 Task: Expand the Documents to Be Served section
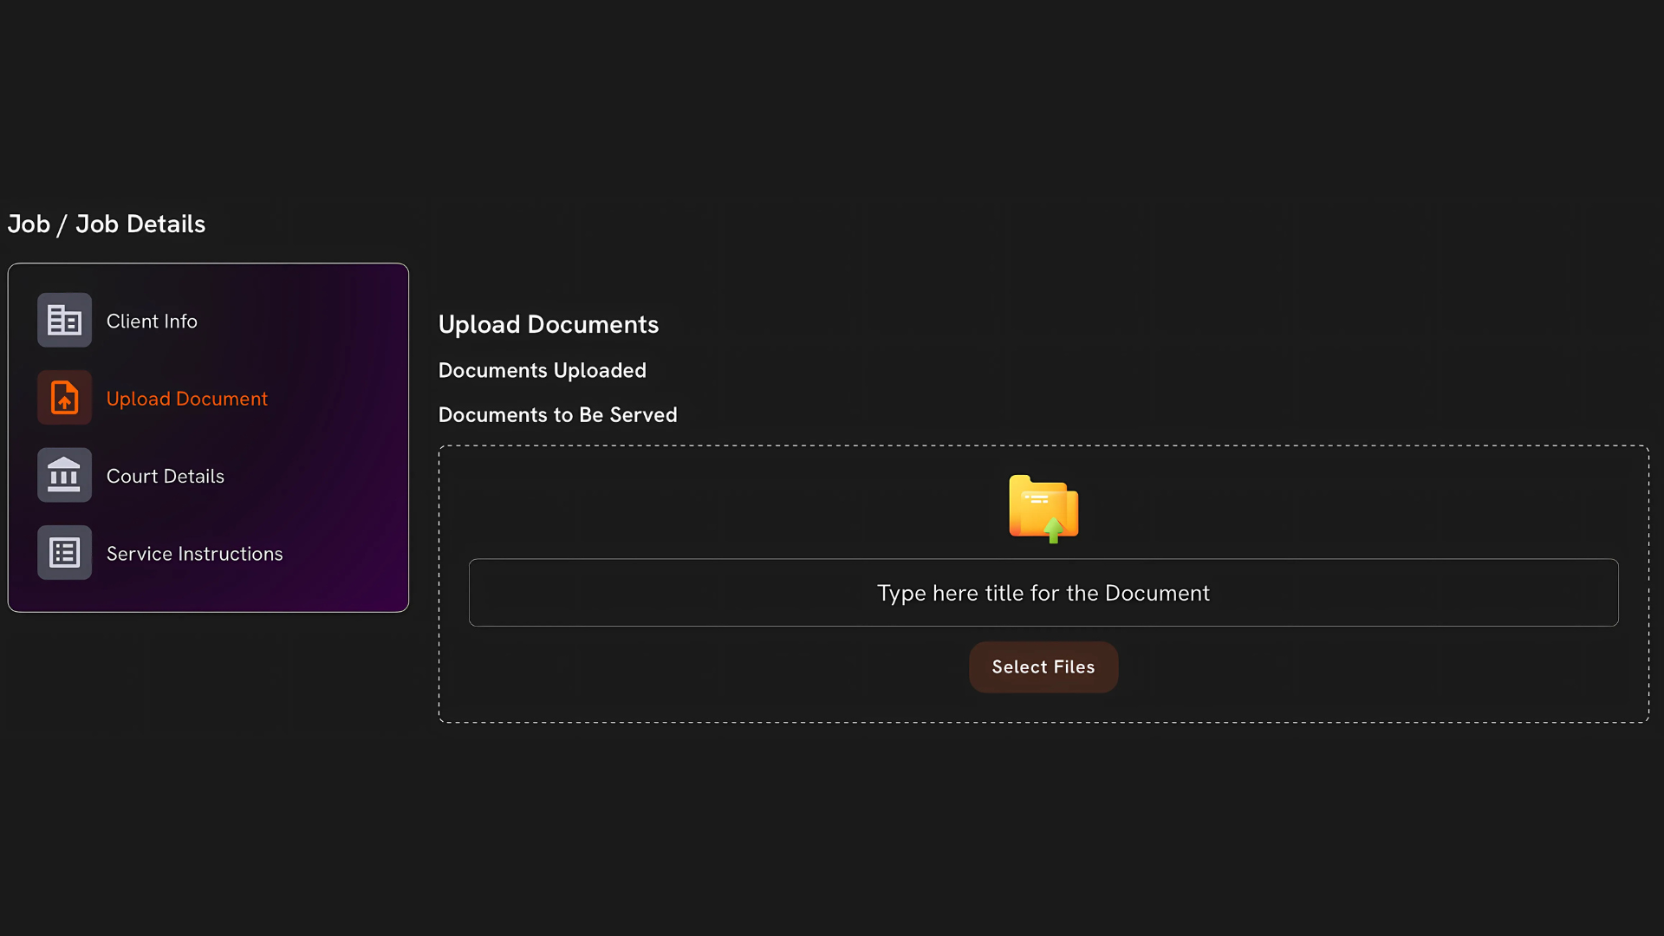click(x=557, y=414)
